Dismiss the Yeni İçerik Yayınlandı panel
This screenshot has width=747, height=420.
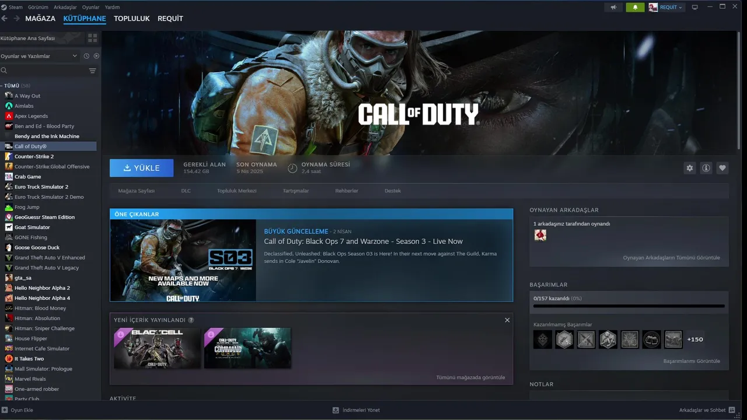pyautogui.click(x=507, y=320)
